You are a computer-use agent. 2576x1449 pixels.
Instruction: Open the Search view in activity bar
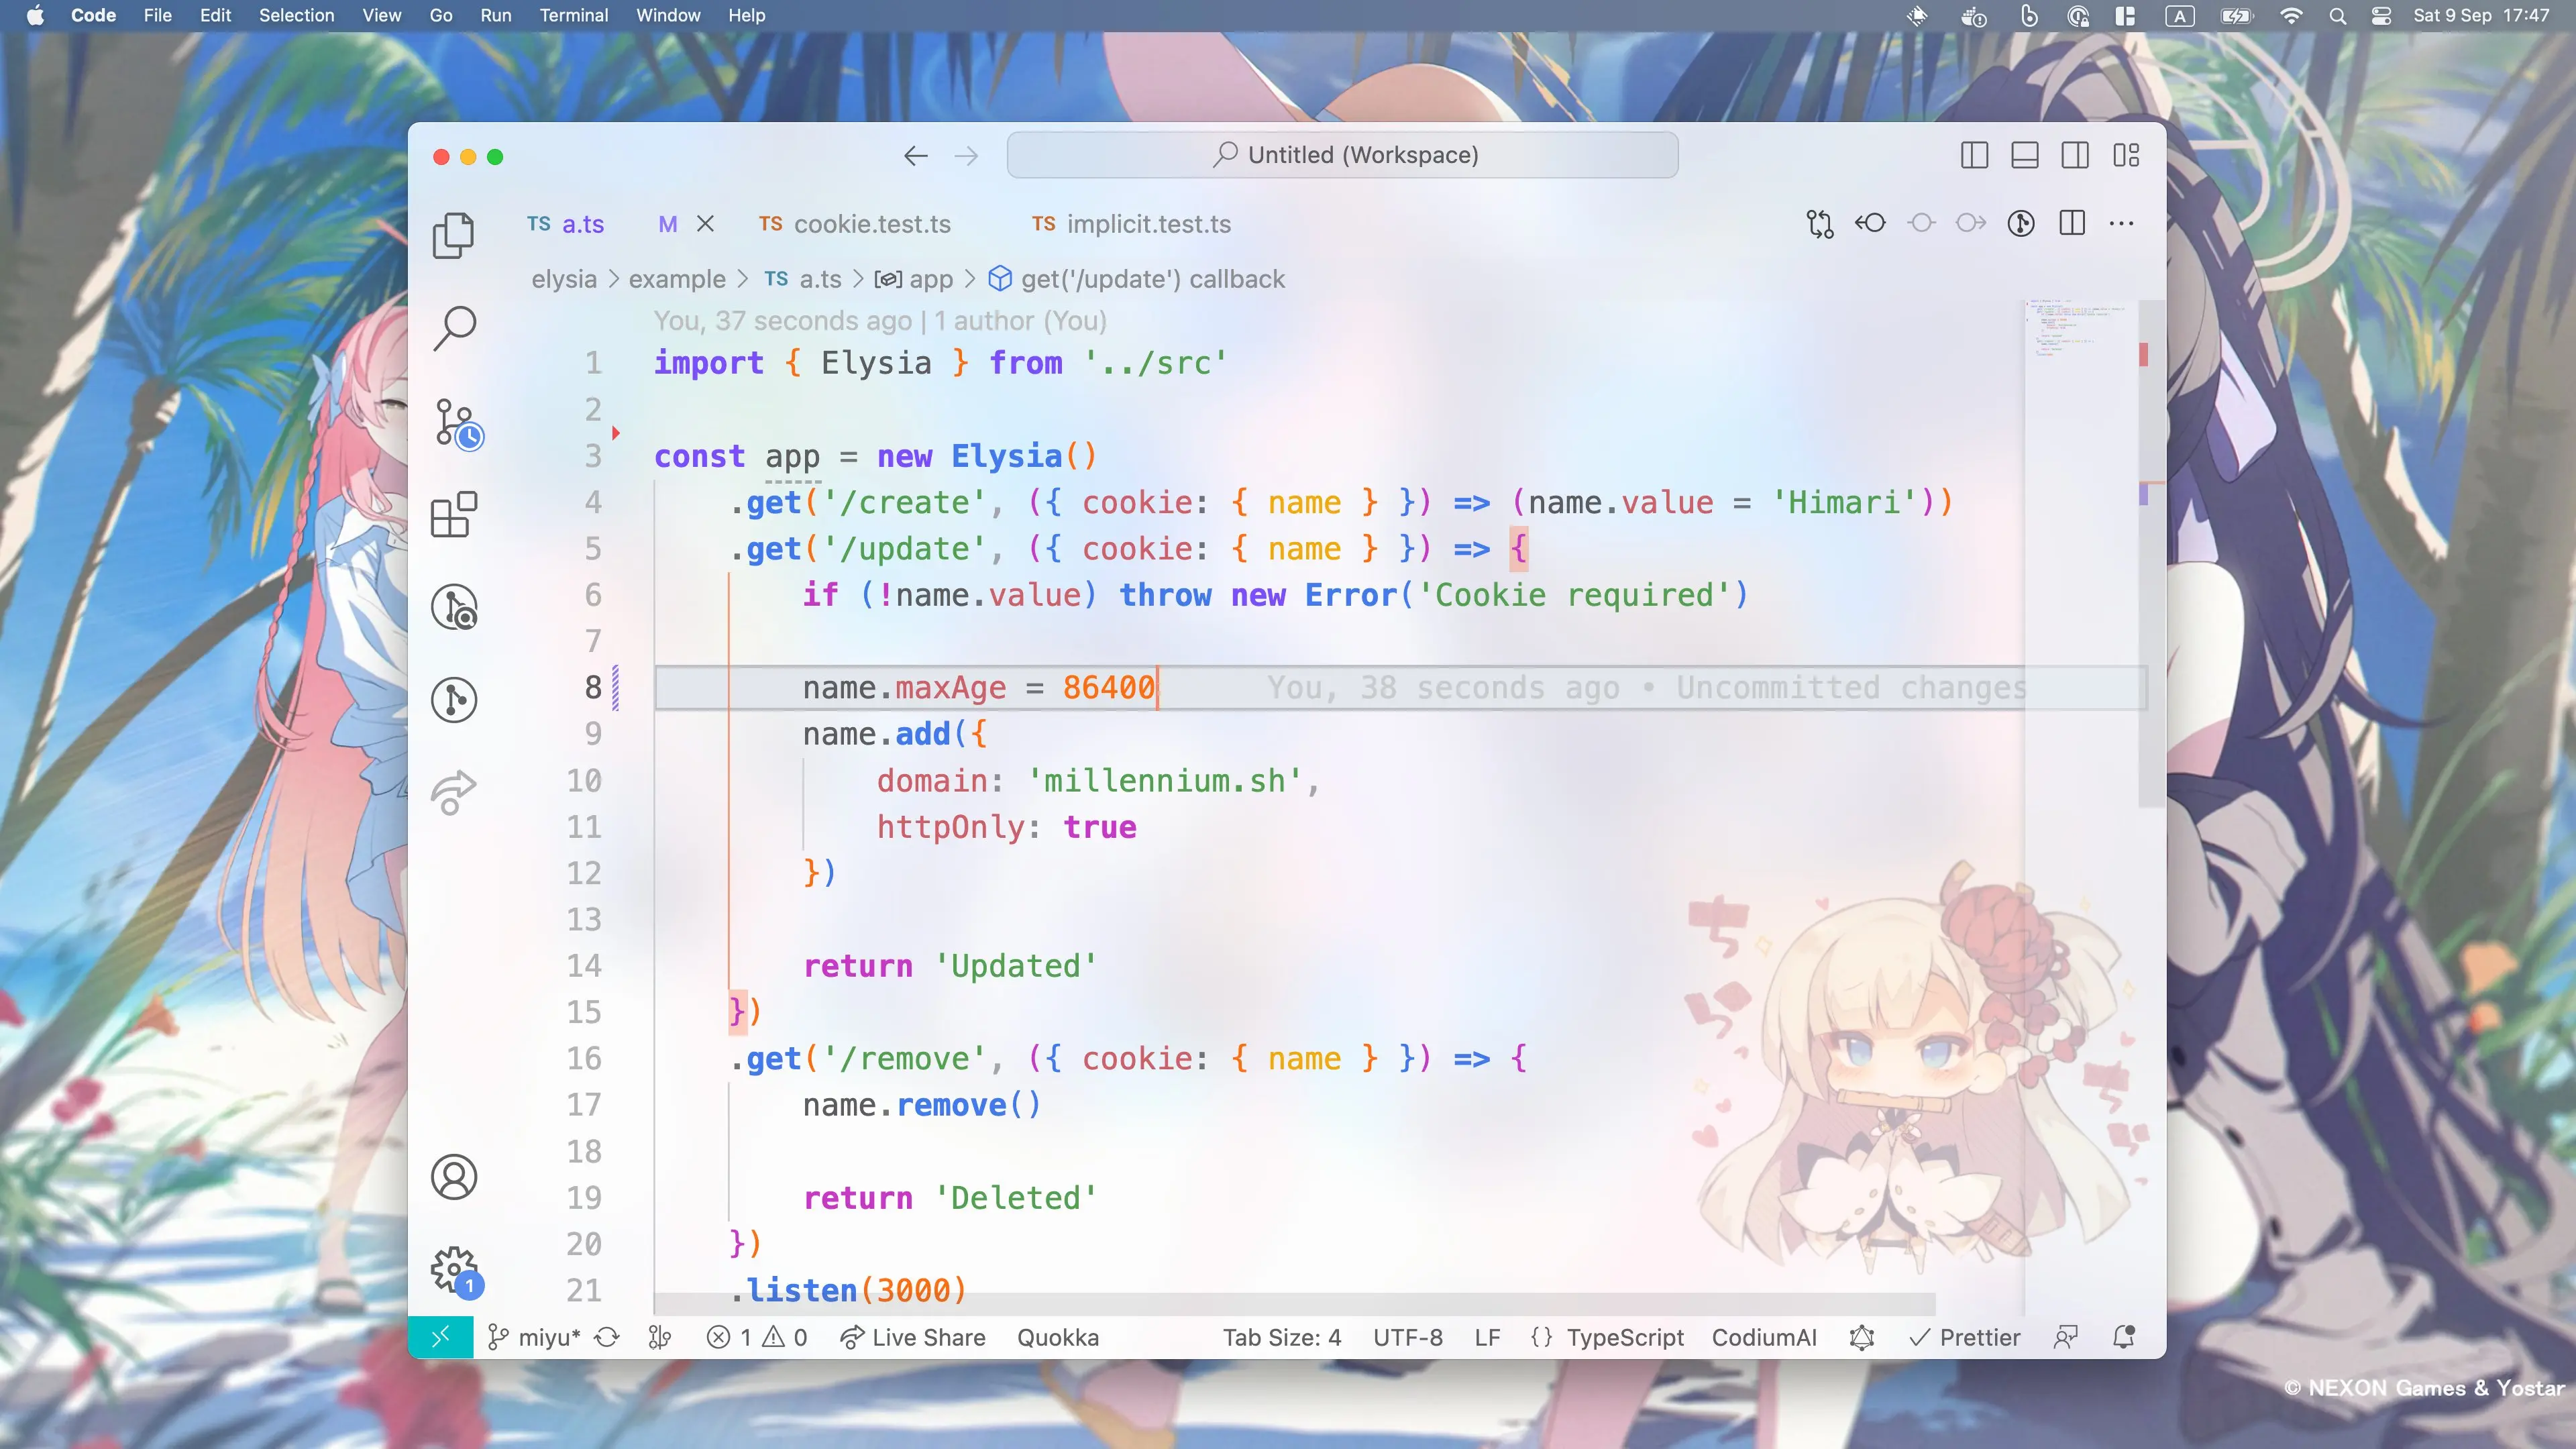coord(454,327)
